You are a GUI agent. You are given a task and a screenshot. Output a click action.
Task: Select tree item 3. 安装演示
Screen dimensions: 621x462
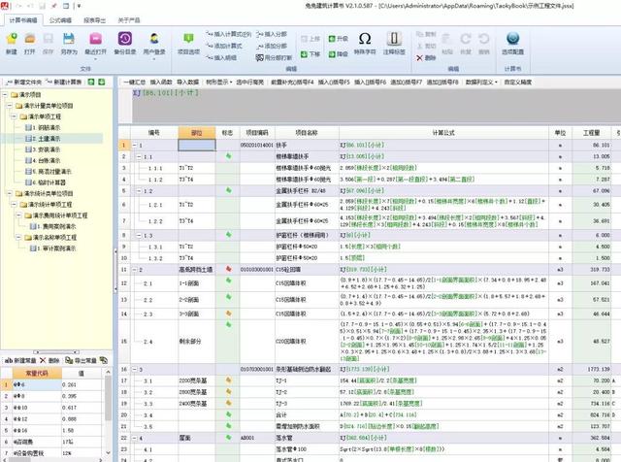click(x=43, y=149)
